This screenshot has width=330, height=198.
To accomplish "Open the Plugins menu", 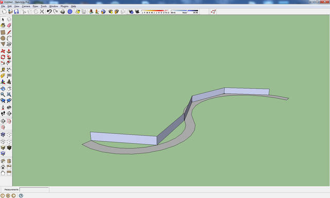I will click(x=64, y=6).
